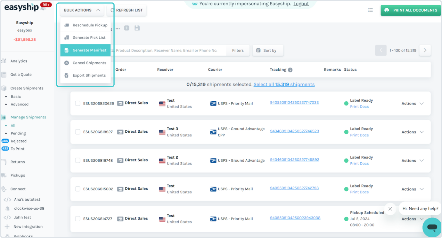Choose Reschedule Pickup from Bulk Actions menu
Viewport: 442px width, 238px height.
point(85,25)
